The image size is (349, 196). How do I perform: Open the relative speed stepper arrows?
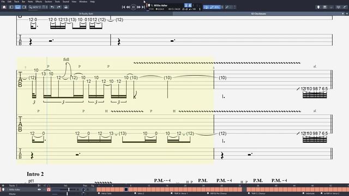222,7
